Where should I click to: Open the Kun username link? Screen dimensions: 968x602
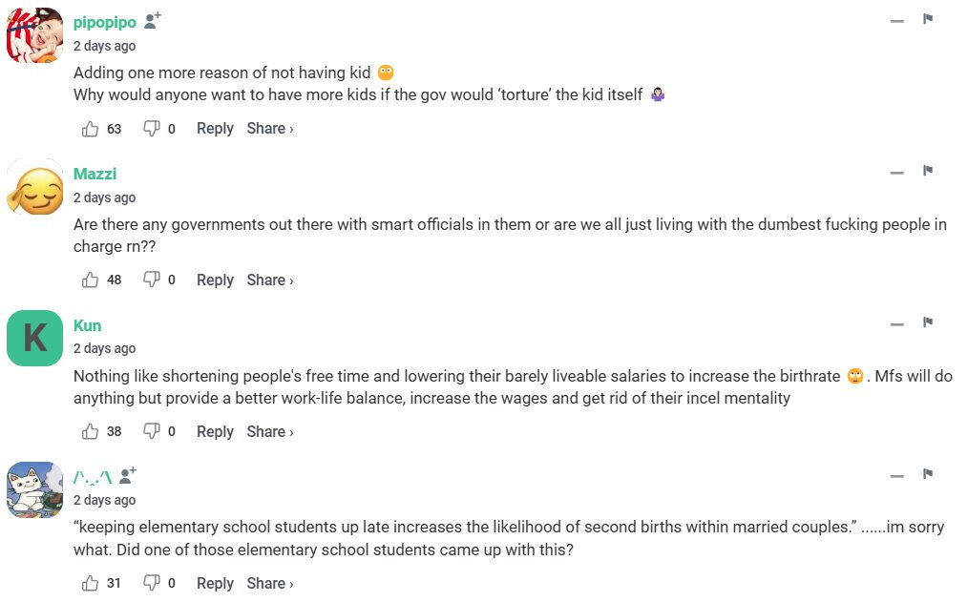pyautogui.click(x=87, y=325)
